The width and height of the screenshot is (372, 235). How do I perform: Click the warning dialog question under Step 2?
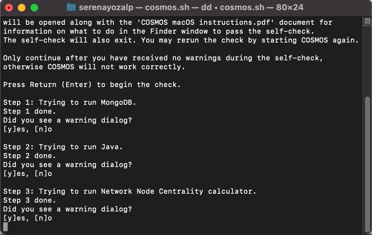pyautogui.click(x=67, y=164)
